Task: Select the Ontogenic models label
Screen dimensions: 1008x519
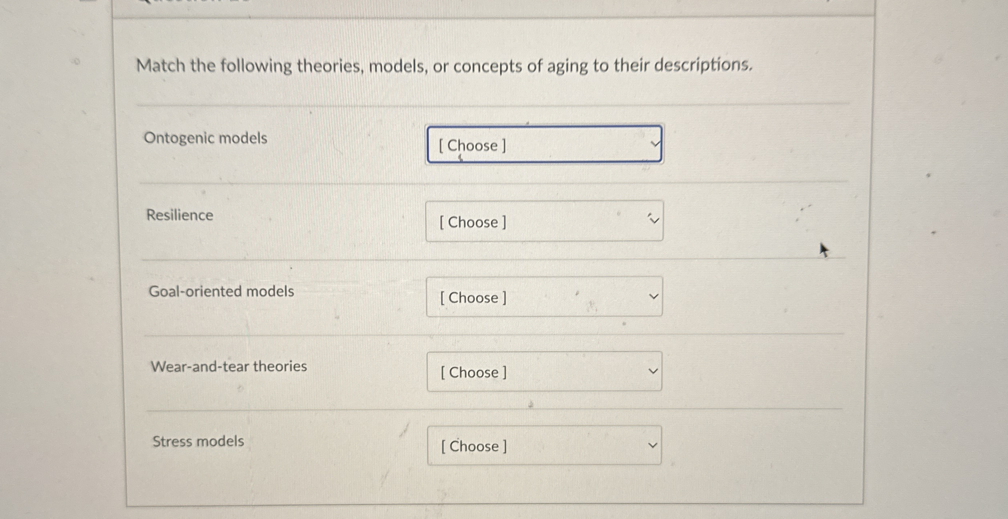Action: point(206,138)
